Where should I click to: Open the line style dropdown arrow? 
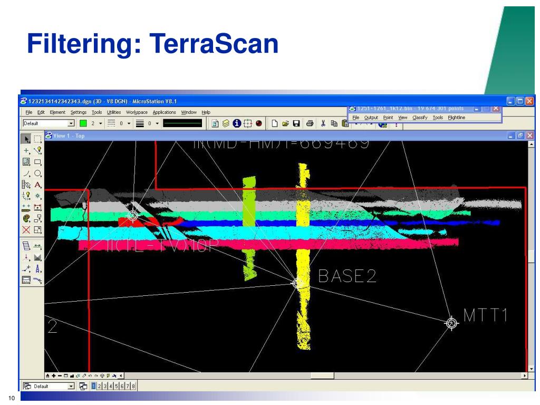129,123
